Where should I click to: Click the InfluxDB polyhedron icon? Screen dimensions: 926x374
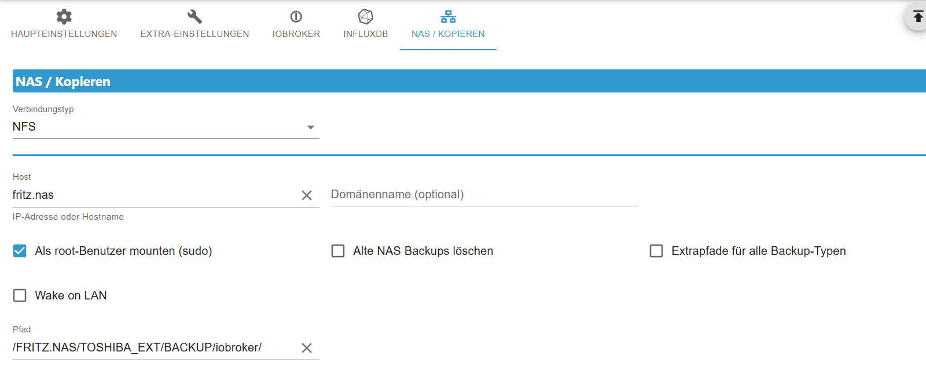(x=366, y=16)
